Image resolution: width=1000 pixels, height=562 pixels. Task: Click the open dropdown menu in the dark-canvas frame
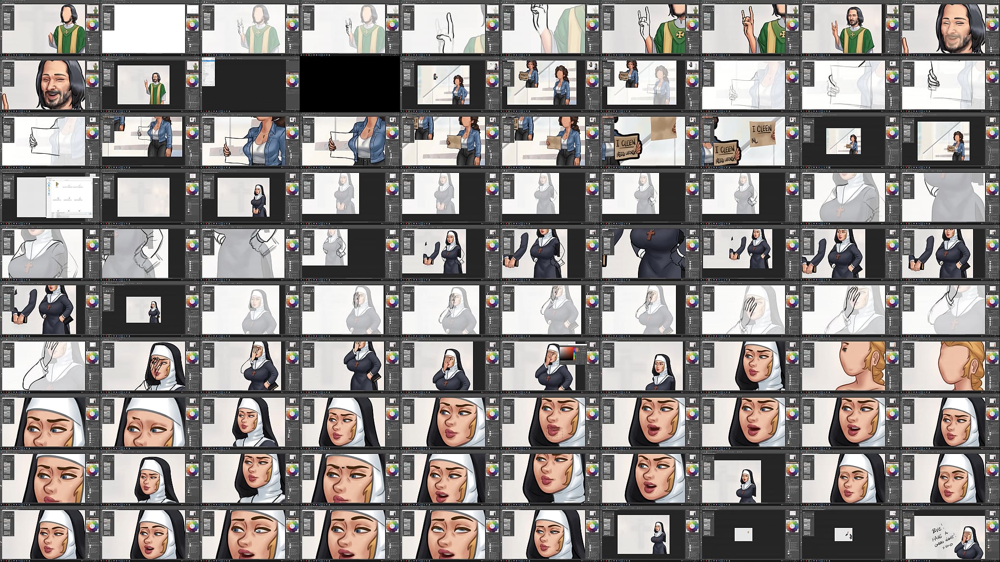[x=209, y=72]
